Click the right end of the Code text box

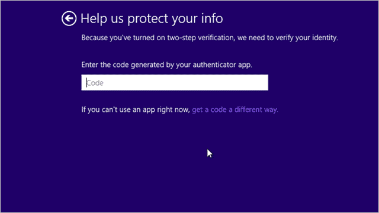[262, 83]
